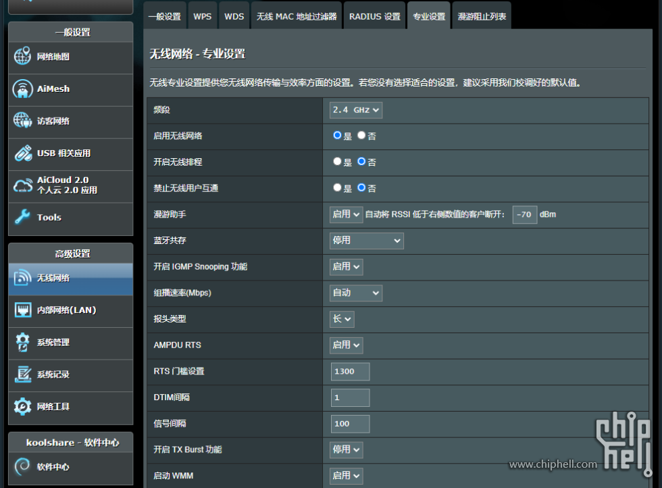Click the 软件中心 menu label
Screen dimensions: 662x488
53,467
